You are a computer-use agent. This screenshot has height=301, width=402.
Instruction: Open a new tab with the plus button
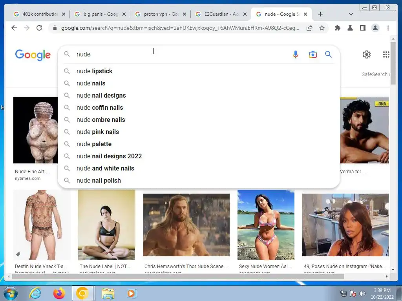(x=320, y=15)
